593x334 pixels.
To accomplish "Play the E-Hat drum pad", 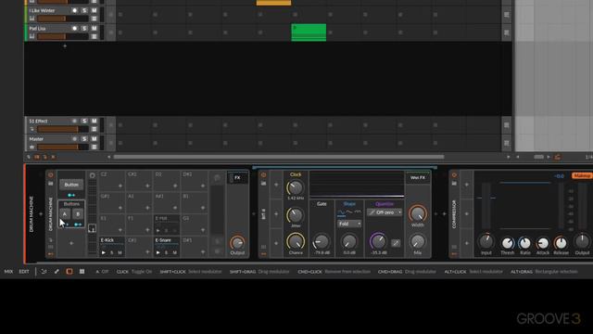I will [x=158, y=230].
